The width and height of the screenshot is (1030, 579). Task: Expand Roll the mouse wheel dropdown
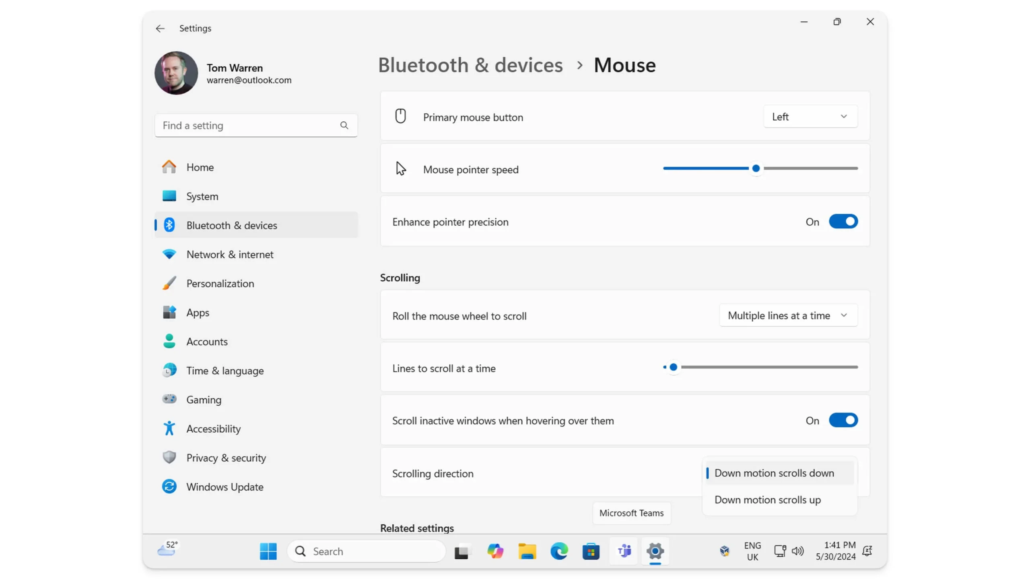pyautogui.click(x=788, y=316)
